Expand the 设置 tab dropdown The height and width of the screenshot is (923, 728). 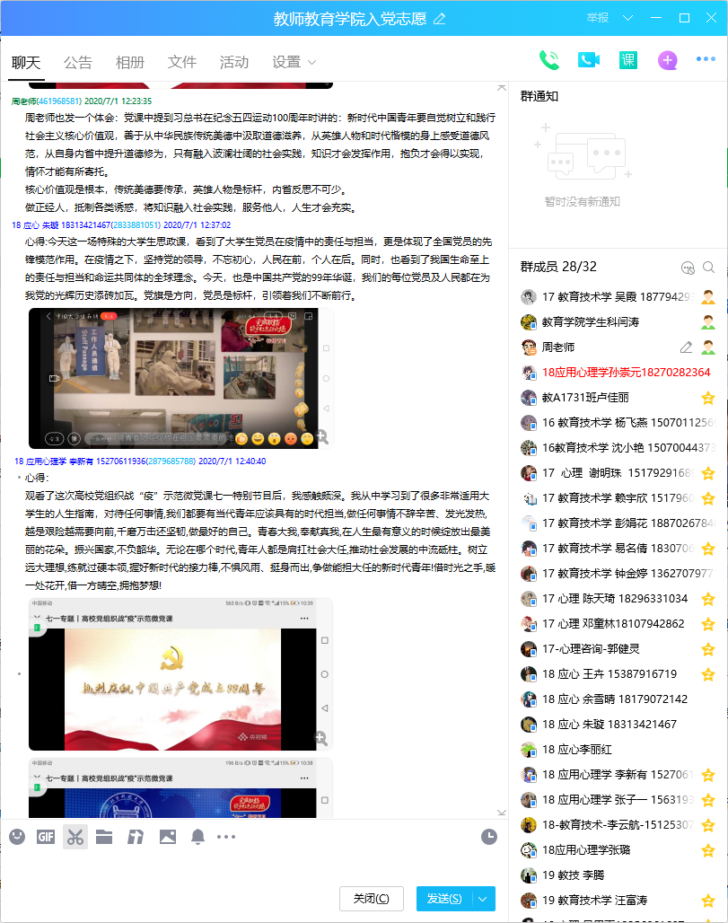pos(311,63)
